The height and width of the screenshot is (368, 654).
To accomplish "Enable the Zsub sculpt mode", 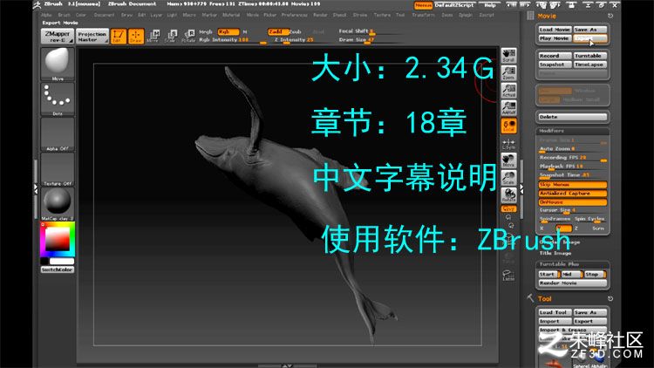I will (296, 31).
